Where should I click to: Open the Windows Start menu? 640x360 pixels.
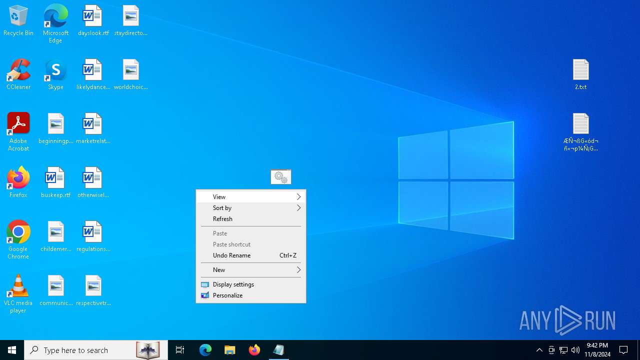[x=12, y=350]
